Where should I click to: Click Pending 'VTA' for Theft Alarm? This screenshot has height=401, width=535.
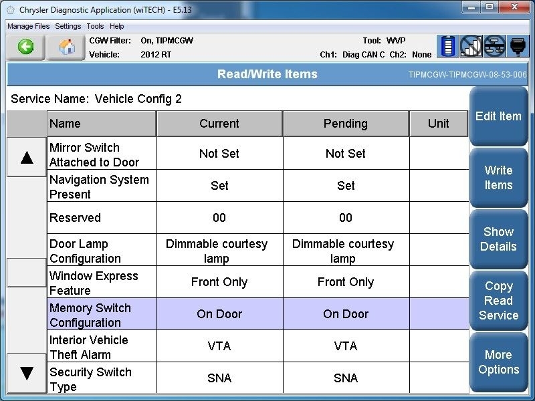(x=346, y=346)
